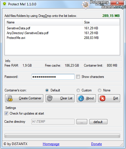Click the green Protect Me! title bar icon
The width and height of the screenshot is (126, 149).
pyautogui.click(x=4, y=4)
